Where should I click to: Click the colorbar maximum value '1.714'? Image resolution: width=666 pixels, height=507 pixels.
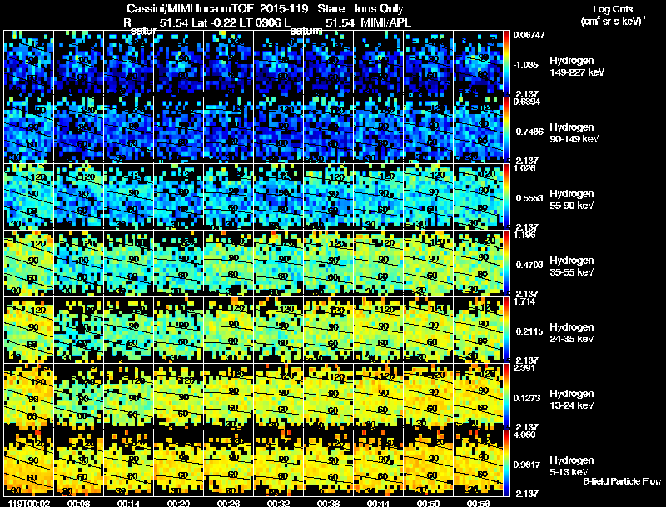point(525,302)
